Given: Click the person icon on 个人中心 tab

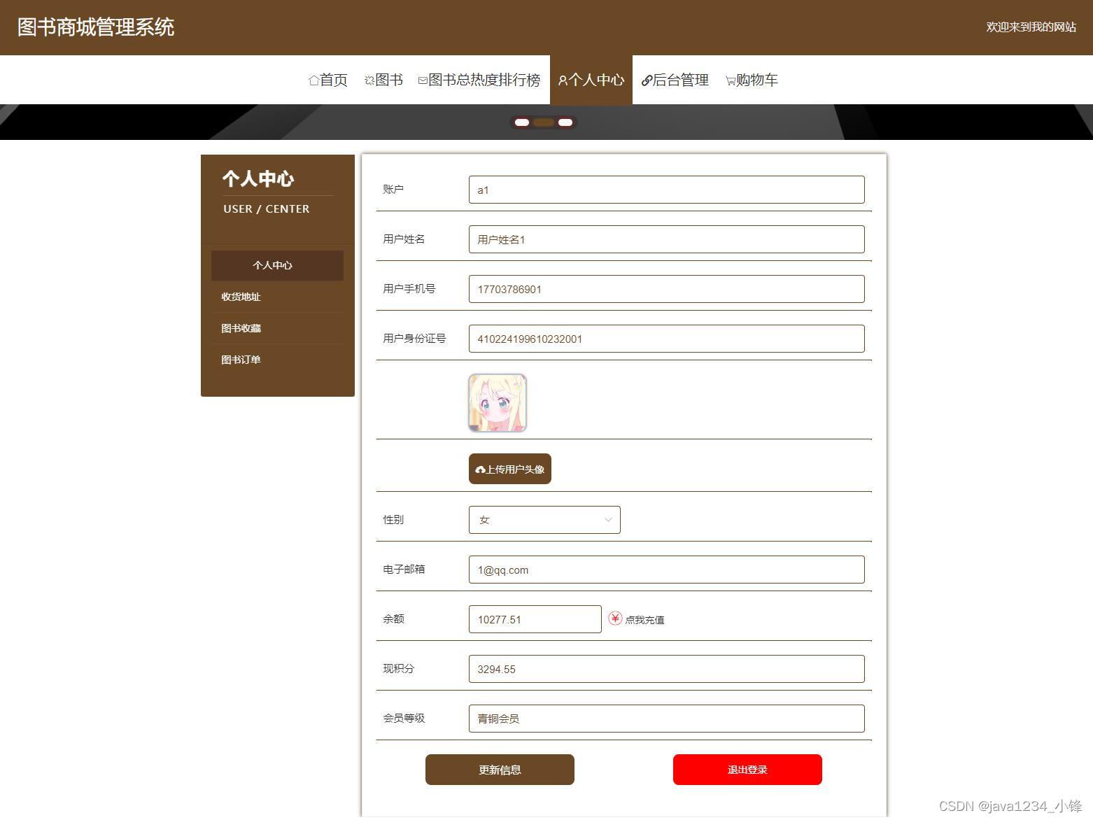Looking at the screenshot, I should click(x=562, y=80).
